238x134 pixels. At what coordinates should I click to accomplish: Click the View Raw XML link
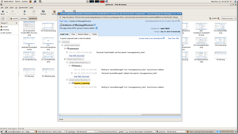coord(173,38)
